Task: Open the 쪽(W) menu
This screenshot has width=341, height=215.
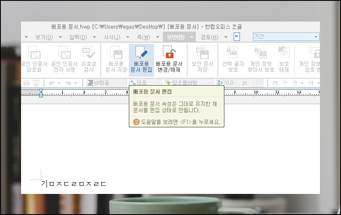Action: 144,37
